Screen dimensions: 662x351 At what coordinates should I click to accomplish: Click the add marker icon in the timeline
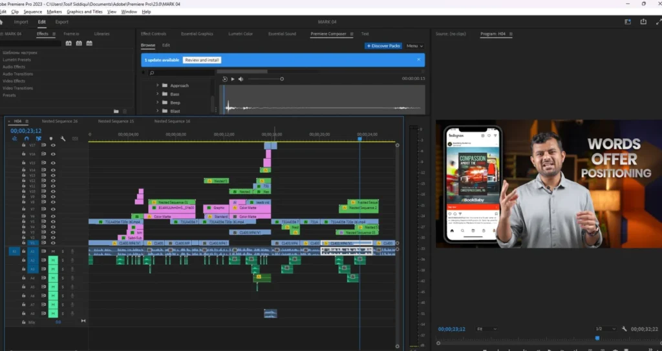51,138
